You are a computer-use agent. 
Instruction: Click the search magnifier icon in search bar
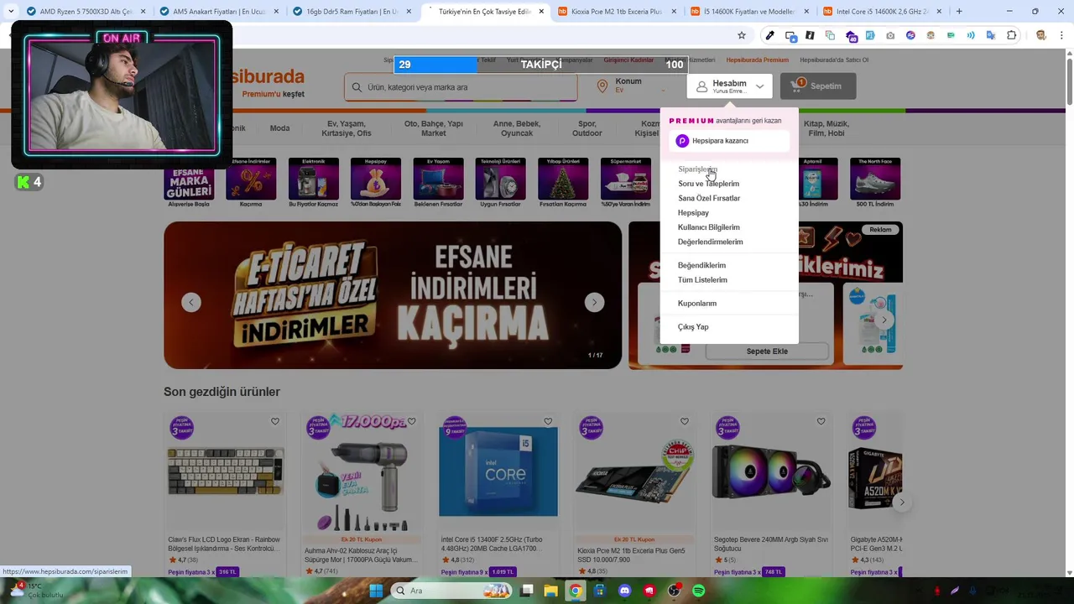pos(357,87)
